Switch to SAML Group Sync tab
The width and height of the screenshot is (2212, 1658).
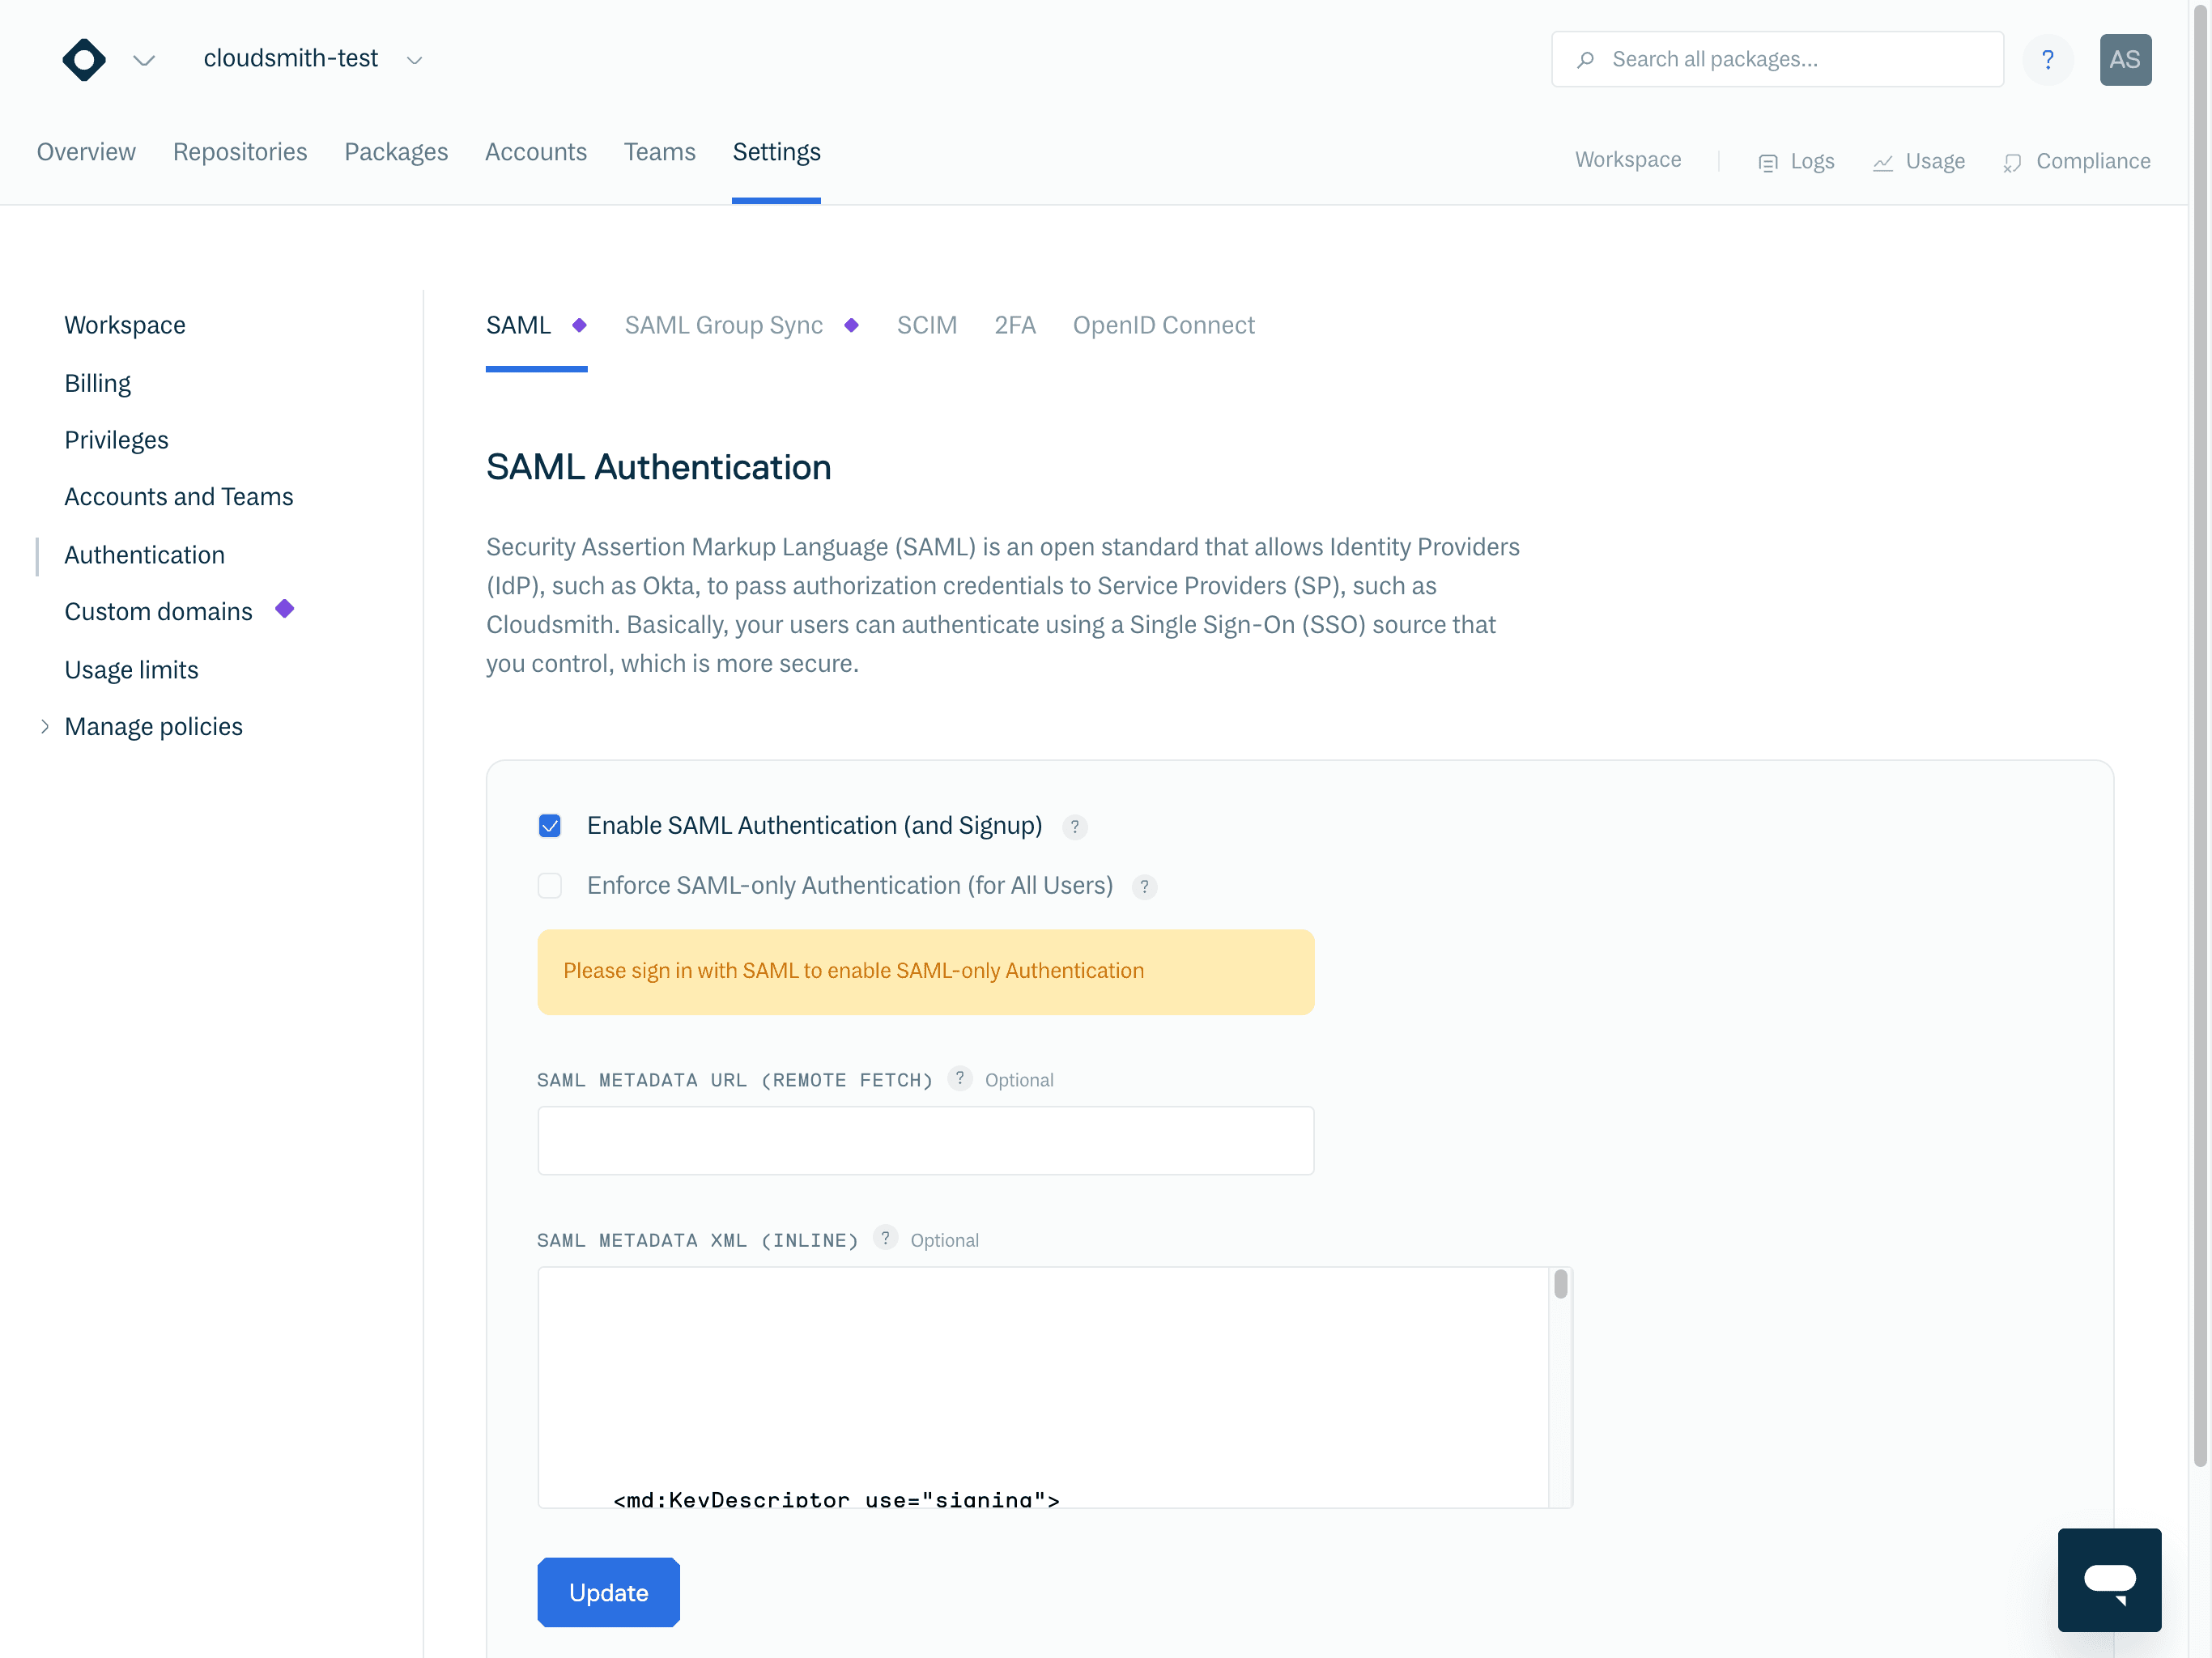[724, 325]
